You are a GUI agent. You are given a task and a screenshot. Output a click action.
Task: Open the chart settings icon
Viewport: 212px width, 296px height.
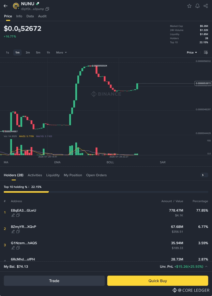[206, 53]
